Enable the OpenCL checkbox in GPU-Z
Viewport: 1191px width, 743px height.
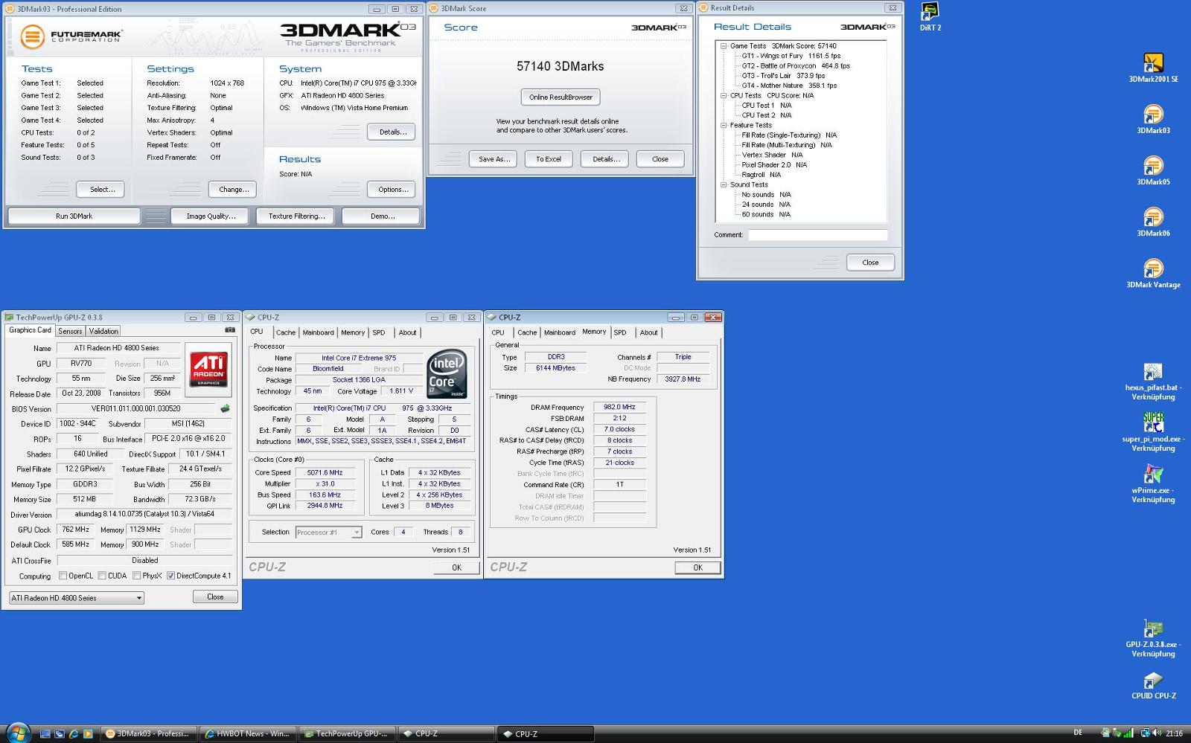63,576
